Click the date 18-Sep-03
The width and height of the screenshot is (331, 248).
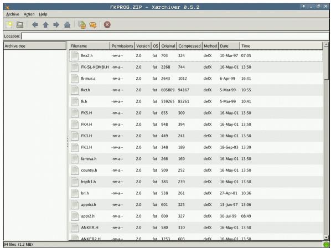point(229,147)
